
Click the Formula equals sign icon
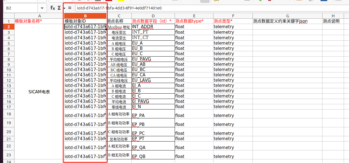tap(70, 8)
